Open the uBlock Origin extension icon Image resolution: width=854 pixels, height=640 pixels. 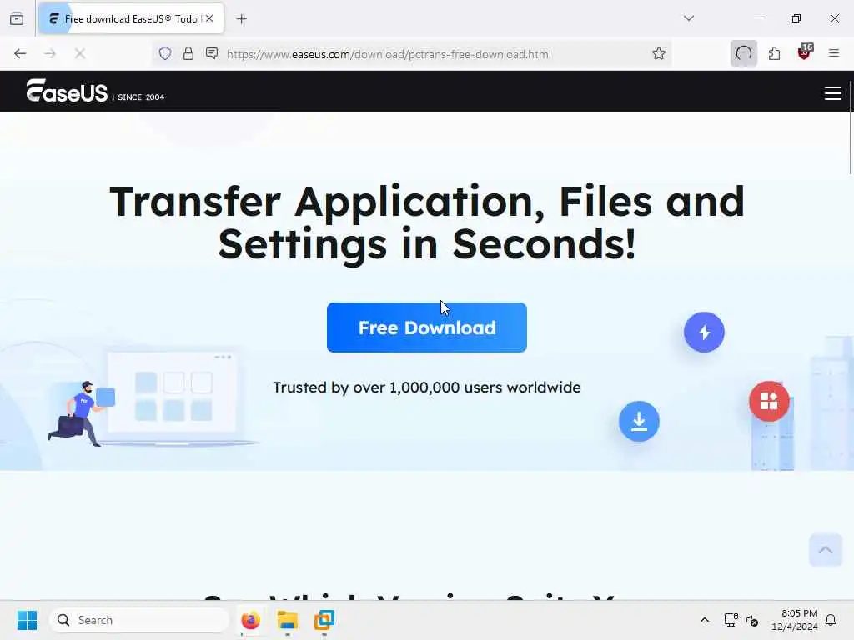pyautogui.click(x=805, y=52)
